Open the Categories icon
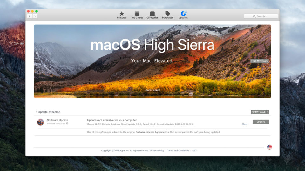This screenshot has width=305, height=171. [x=152, y=14]
